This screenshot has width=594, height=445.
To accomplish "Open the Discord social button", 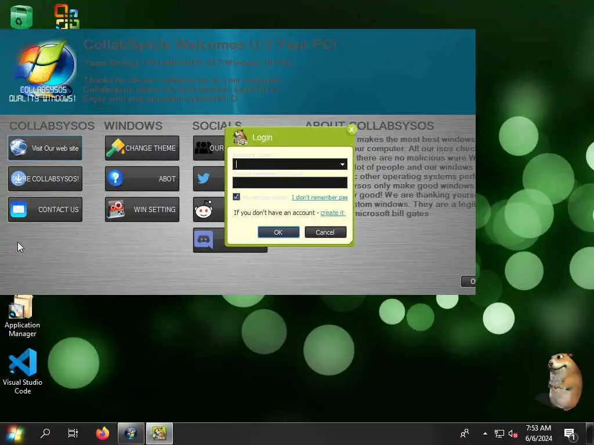I will coord(204,239).
